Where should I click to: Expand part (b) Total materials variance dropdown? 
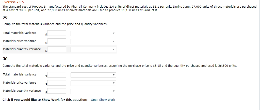tap(93, 75)
